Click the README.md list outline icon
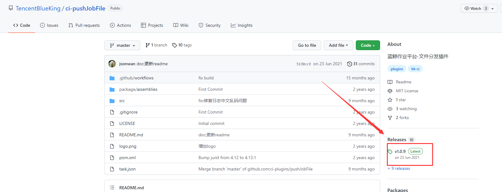 (112, 188)
